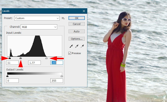Click the Levels title bar
This screenshot has height=102, width=167.
tap(45, 11)
